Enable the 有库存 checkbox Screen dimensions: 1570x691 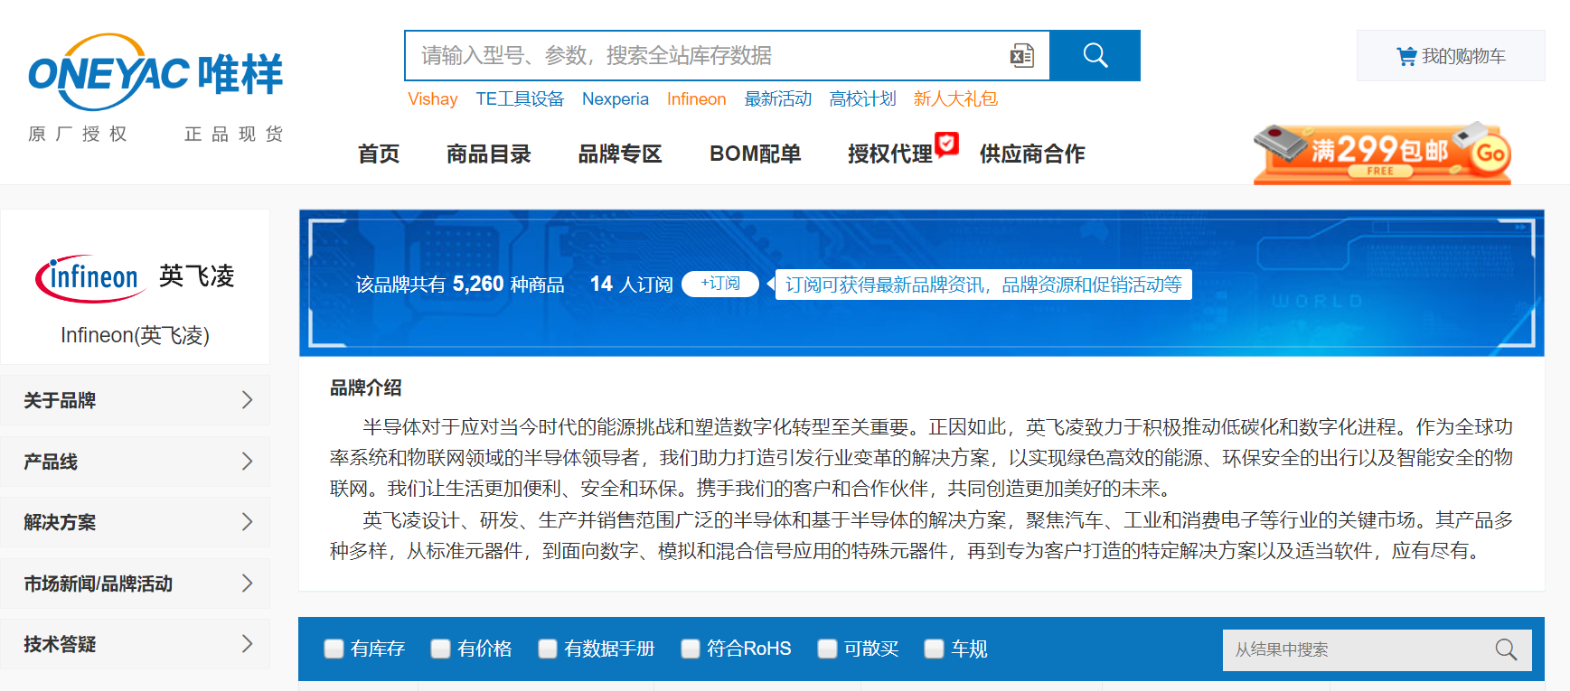tap(334, 649)
